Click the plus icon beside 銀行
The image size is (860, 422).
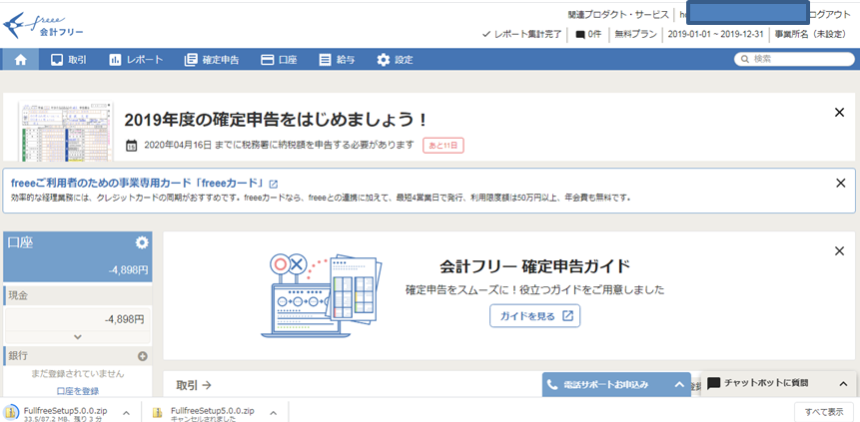143,356
